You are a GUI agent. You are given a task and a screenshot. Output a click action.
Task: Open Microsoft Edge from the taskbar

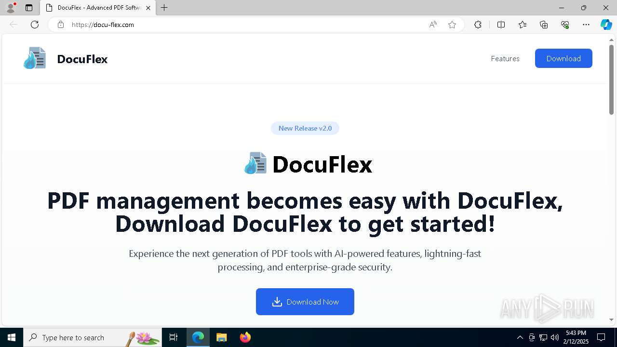(x=198, y=337)
